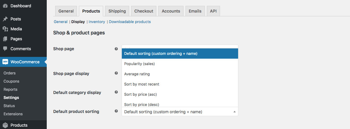Switch to the General settings tab

click(66, 11)
